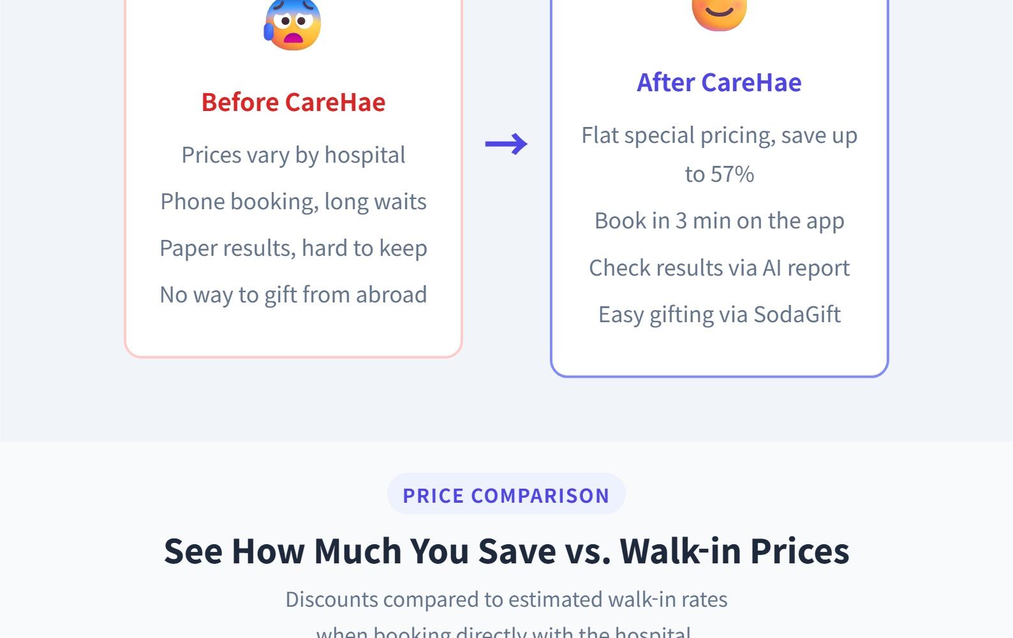
Task: Click 'Check results via AI report' text
Action: pos(719,268)
